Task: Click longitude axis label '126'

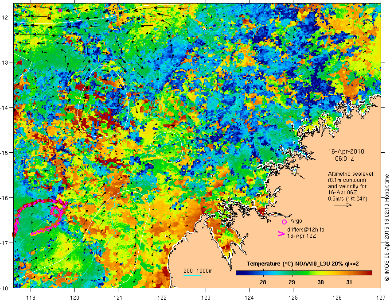Action: [337, 297]
